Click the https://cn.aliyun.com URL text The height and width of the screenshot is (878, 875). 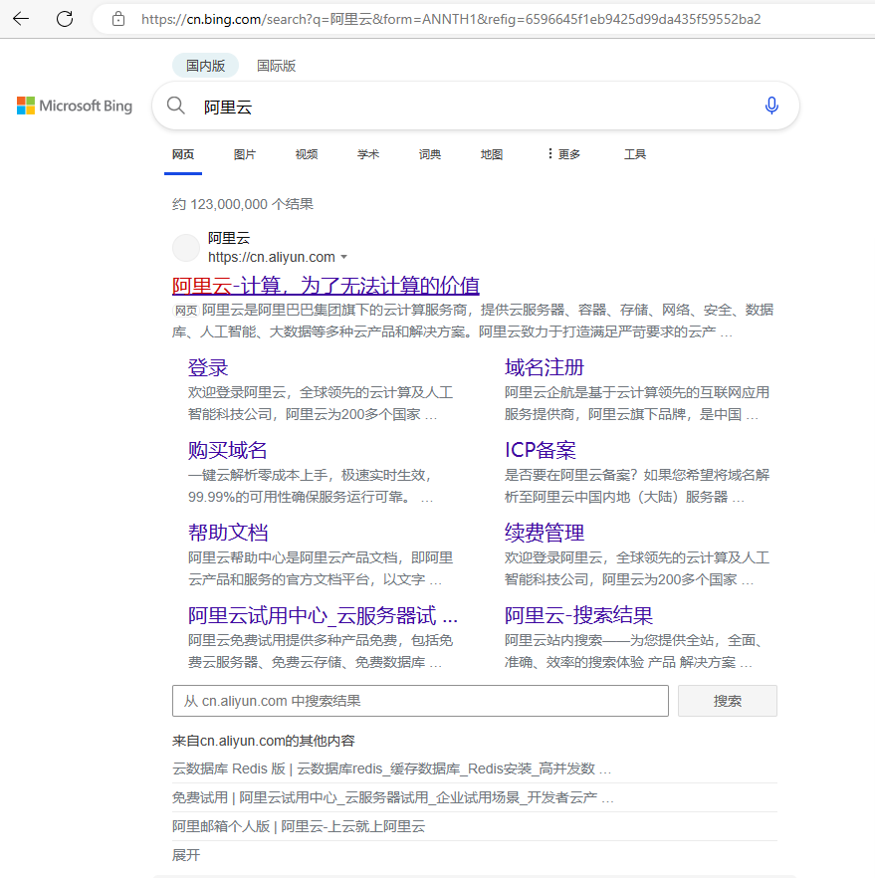click(x=272, y=257)
